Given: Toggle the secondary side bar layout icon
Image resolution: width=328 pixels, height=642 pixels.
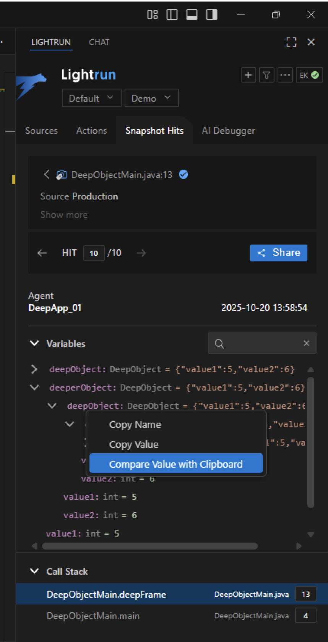Looking at the screenshot, I should 211,15.
